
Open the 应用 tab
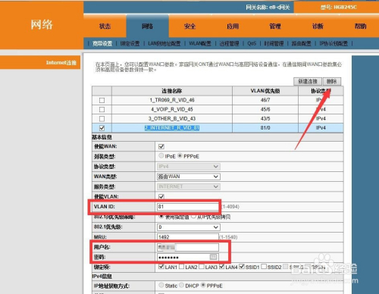tap(233, 27)
